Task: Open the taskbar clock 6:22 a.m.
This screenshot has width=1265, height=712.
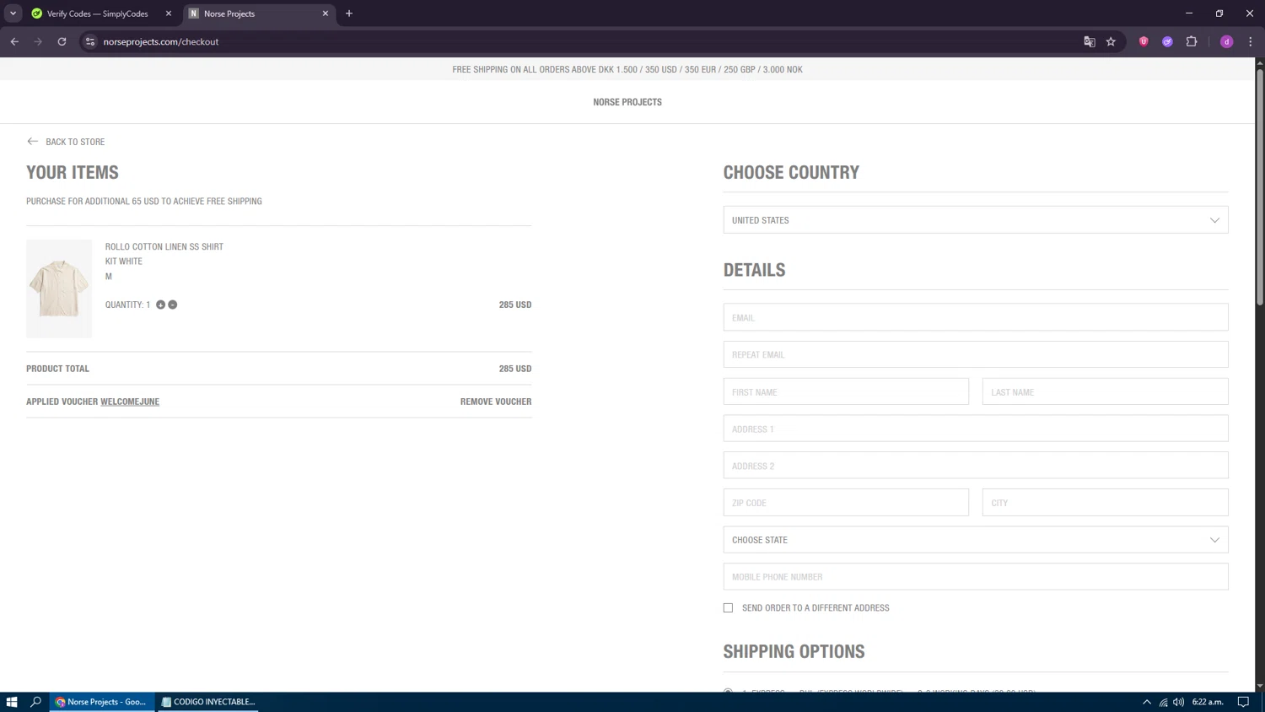Action: [1208, 702]
